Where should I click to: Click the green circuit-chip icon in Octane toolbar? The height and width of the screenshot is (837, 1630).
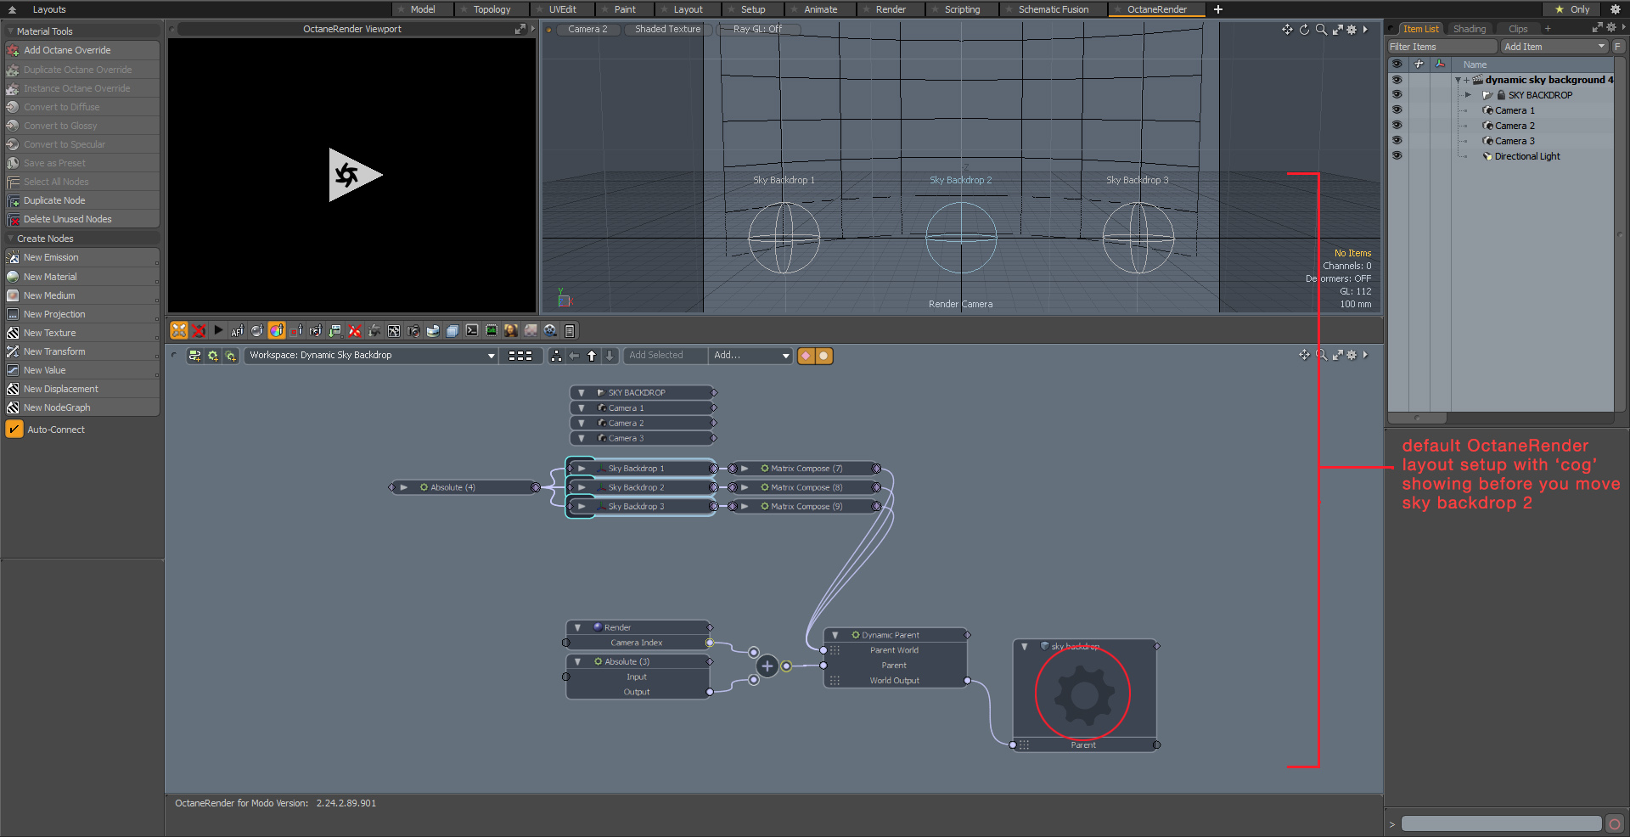coord(492,331)
